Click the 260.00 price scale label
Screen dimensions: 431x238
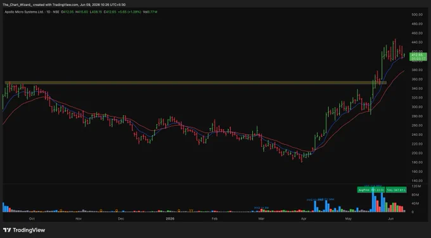point(417,125)
